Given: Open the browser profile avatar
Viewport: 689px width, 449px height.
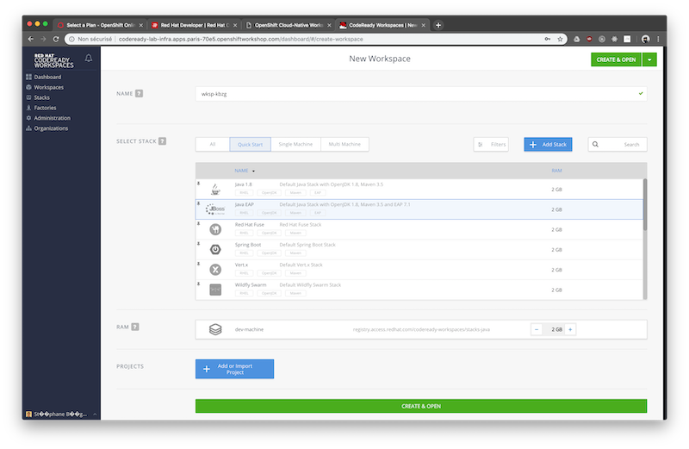Looking at the screenshot, I should (x=645, y=39).
